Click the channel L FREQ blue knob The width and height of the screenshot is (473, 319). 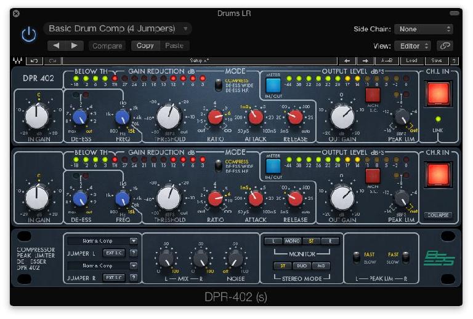pos(123,117)
